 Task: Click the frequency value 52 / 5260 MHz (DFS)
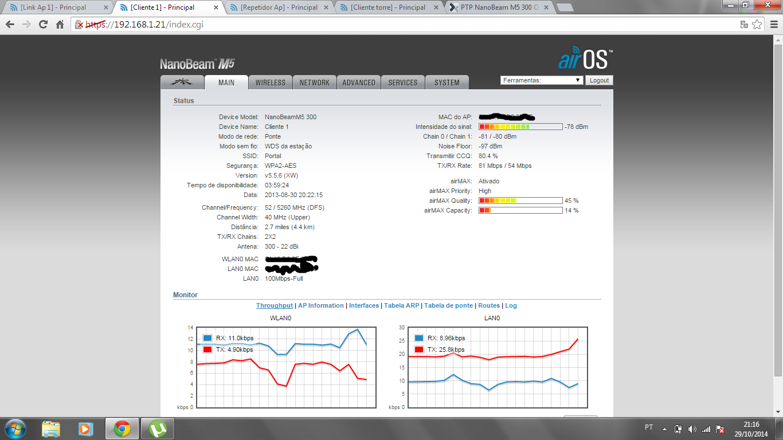[x=295, y=207]
